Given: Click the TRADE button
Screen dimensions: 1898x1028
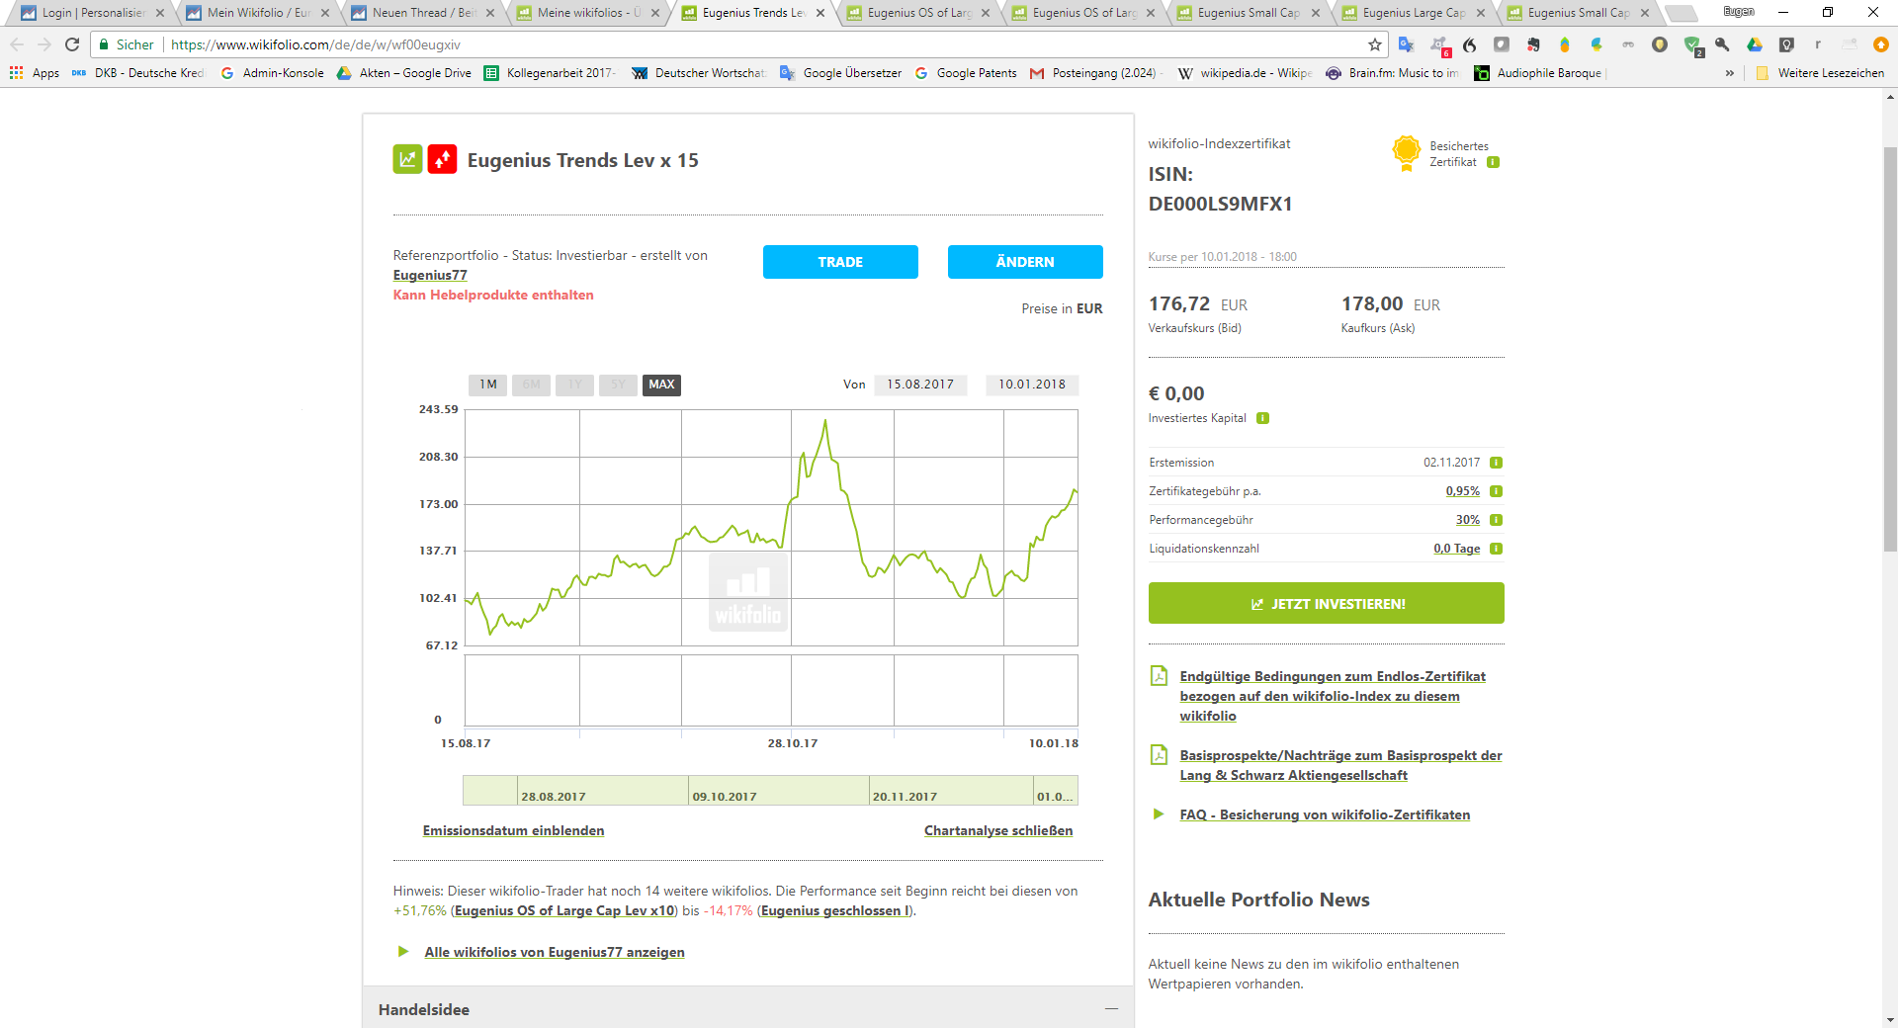Looking at the screenshot, I should pos(839,262).
